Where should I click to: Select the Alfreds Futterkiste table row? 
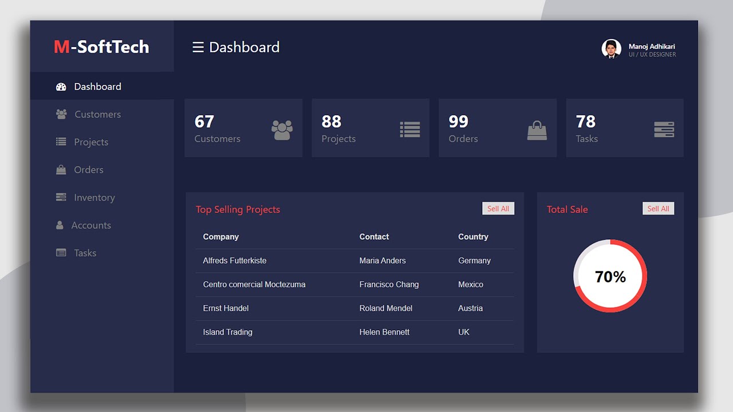pyautogui.click(x=354, y=260)
